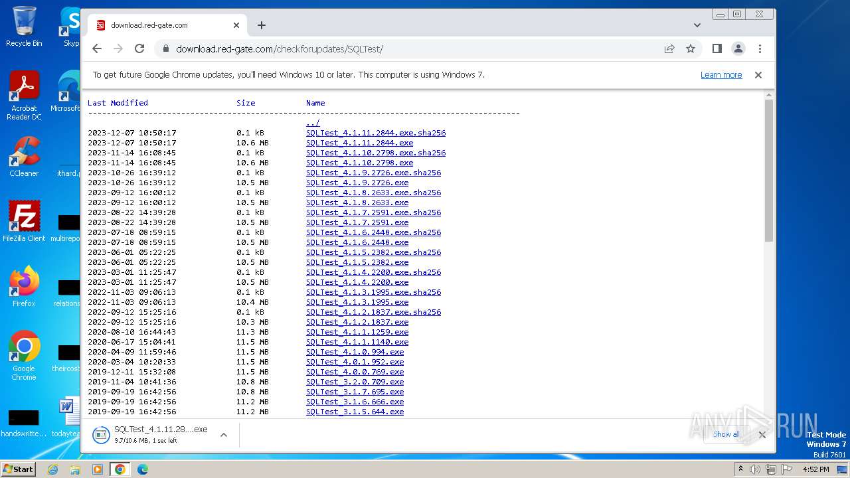Reload the current page
The height and width of the screenshot is (478, 850).
click(x=139, y=48)
